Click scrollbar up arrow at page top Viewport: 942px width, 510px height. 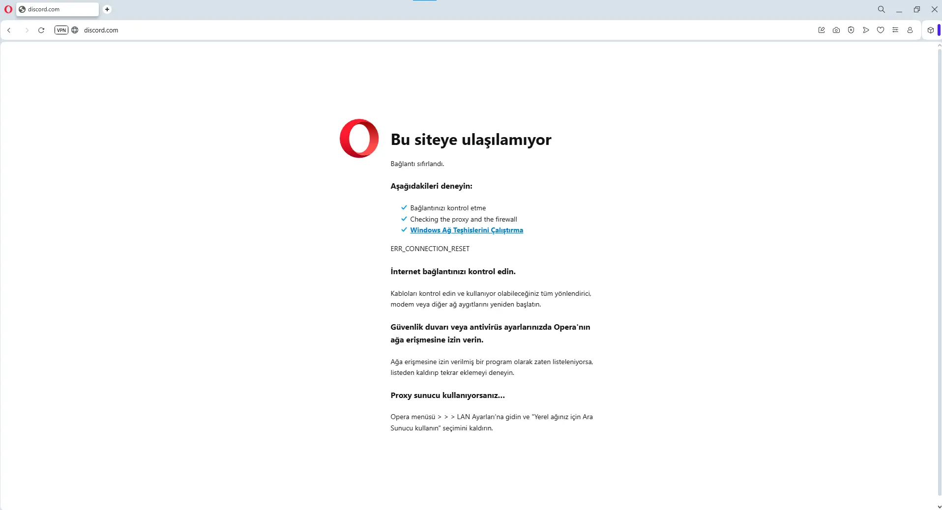tap(939, 45)
